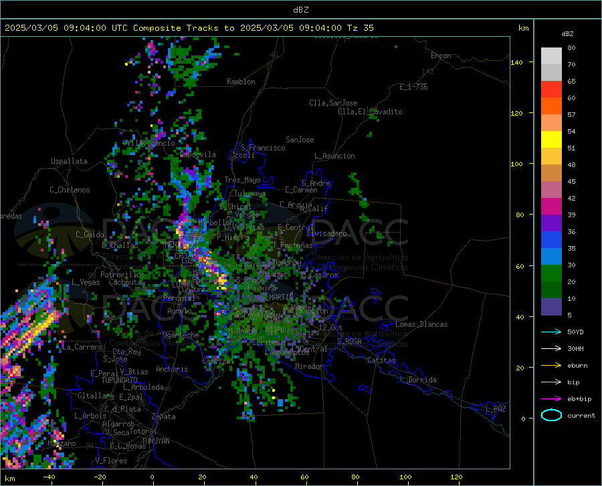
Task: Select the orange 57-60 dBZ swatch
Action: (x=551, y=106)
